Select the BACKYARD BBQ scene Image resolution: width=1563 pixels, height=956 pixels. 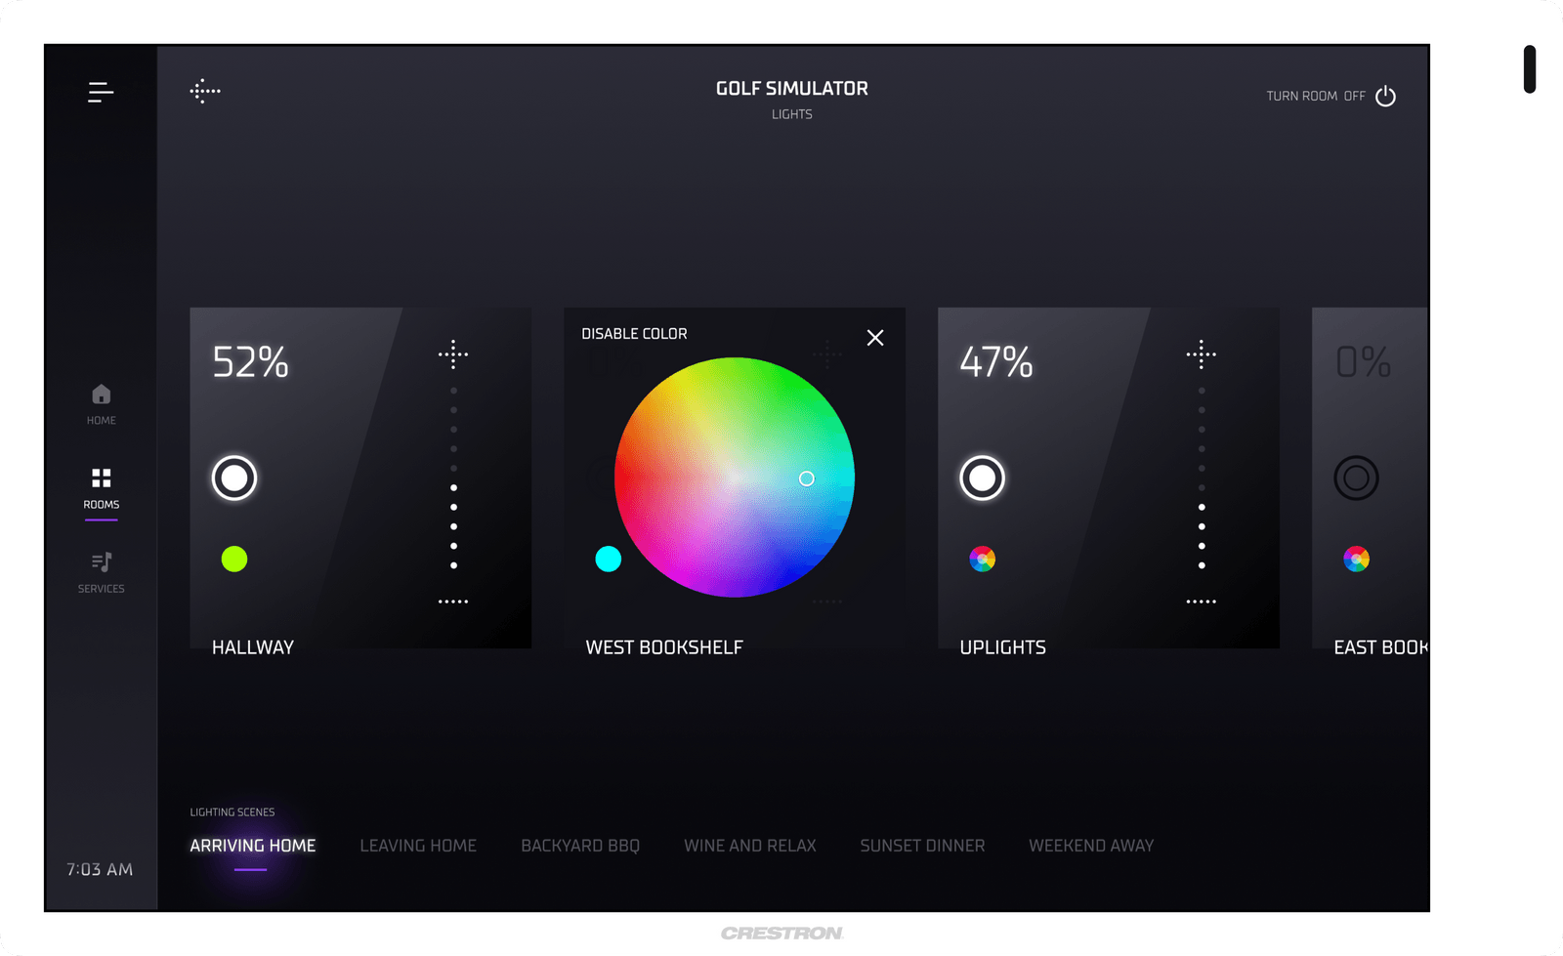[x=580, y=846]
